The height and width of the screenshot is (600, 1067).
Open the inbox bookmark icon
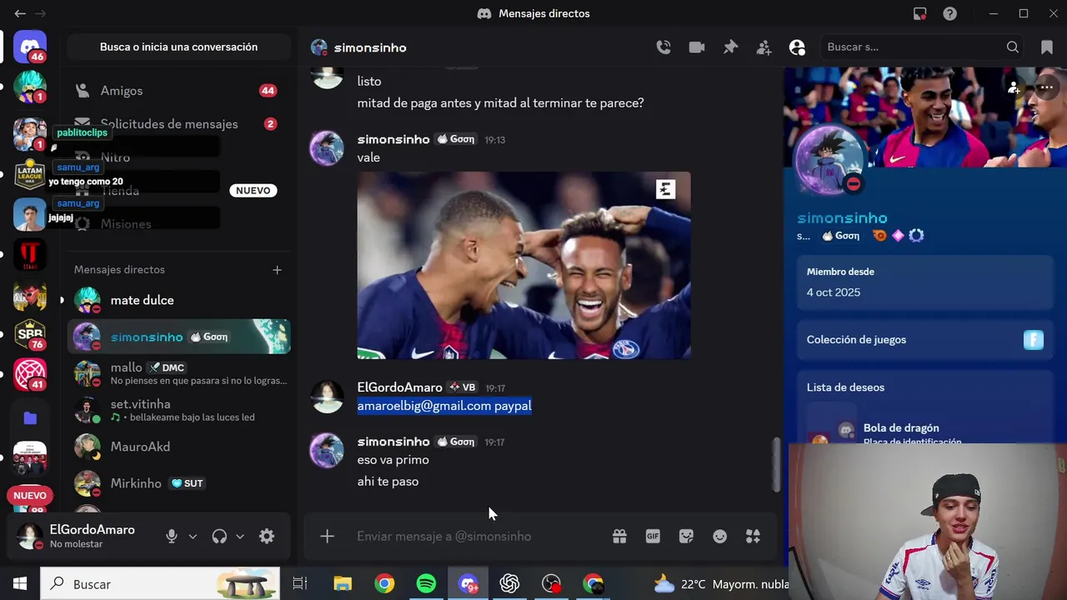(x=1047, y=47)
